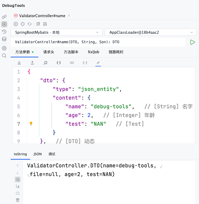The image size is (199, 204).
Task: Click the "content" key on line 4
Action: (67, 98)
